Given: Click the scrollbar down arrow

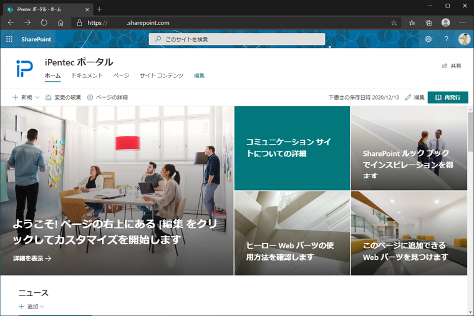Looking at the screenshot, I should pos(470,312).
